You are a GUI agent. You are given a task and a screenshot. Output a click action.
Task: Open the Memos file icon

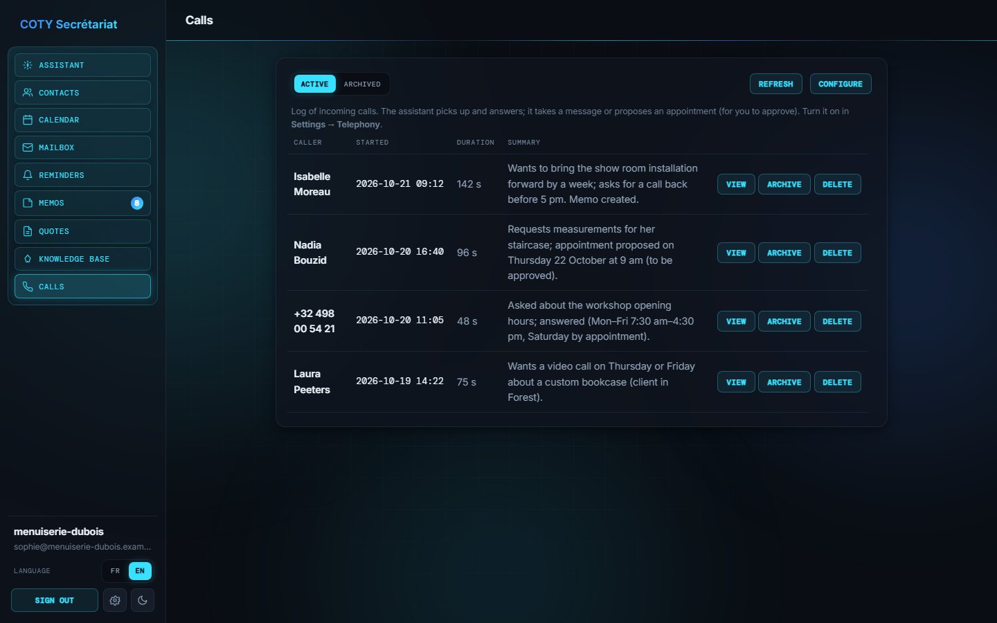[x=28, y=203]
